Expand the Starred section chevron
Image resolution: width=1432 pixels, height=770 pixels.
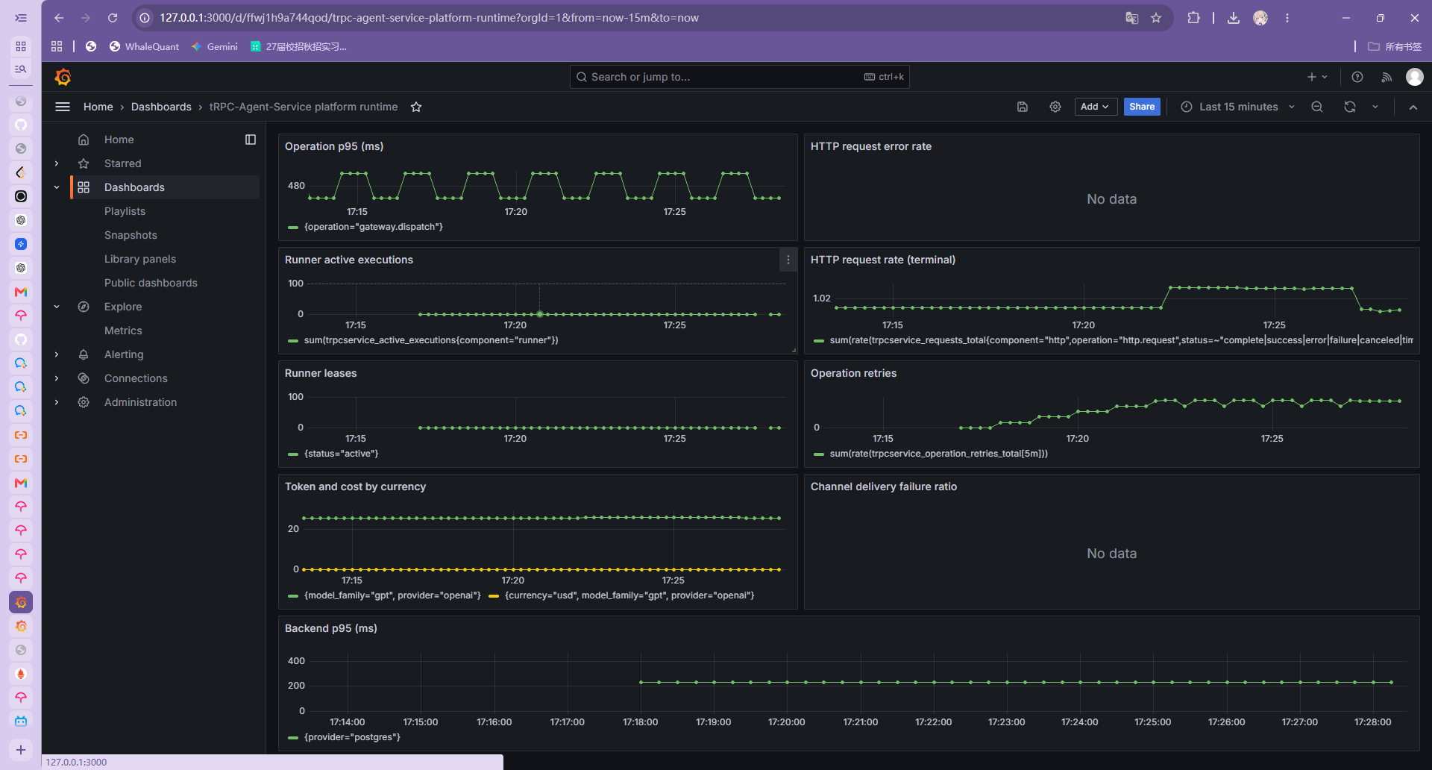pyautogui.click(x=57, y=163)
